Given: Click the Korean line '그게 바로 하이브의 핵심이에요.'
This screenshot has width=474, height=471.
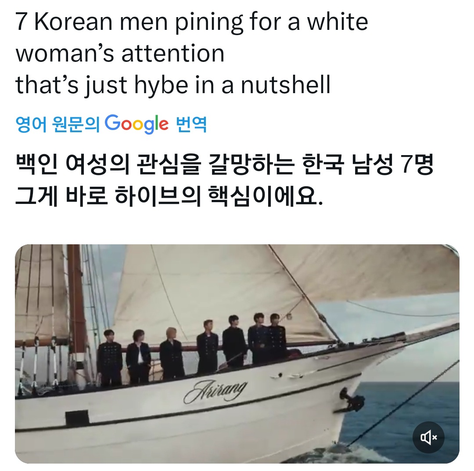Looking at the screenshot, I should coord(169,196).
